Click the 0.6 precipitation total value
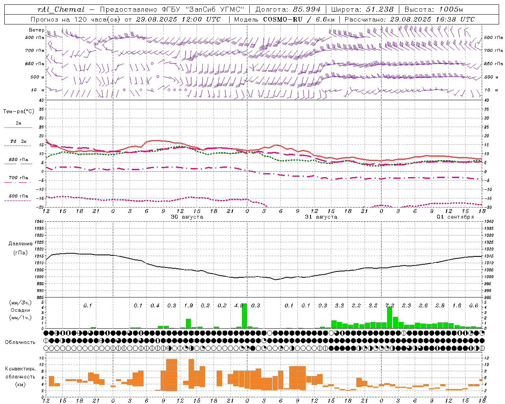The image size is (505, 404). (x=473, y=306)
